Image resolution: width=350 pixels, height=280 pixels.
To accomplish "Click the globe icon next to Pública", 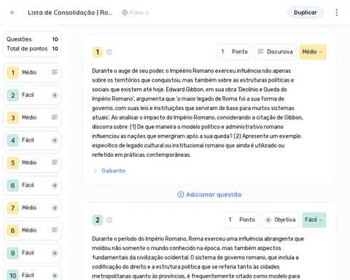I will coord(125,12).
